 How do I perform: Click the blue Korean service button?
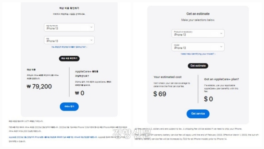pos(69,106)
